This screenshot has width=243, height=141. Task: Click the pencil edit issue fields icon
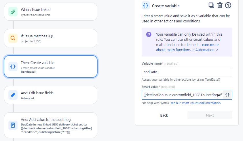(x=13, y=95)
